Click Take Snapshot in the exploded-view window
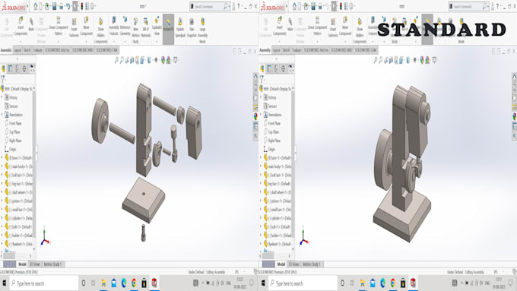 [x=192, y=27]
